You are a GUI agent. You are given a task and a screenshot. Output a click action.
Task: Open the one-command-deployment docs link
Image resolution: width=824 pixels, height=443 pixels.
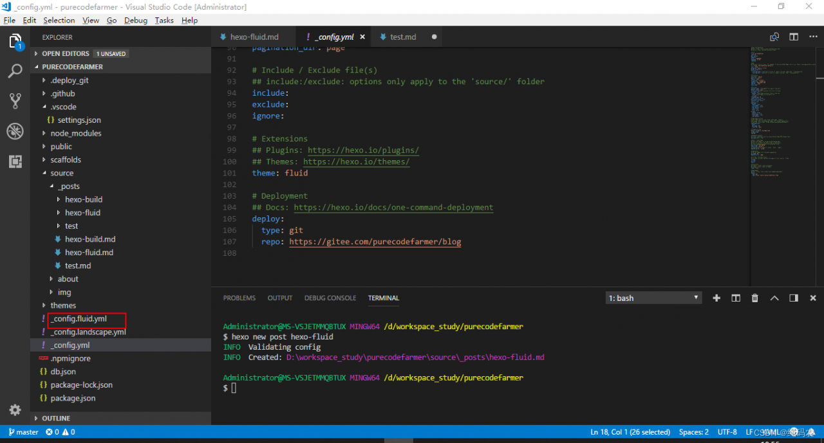(393, 208)
